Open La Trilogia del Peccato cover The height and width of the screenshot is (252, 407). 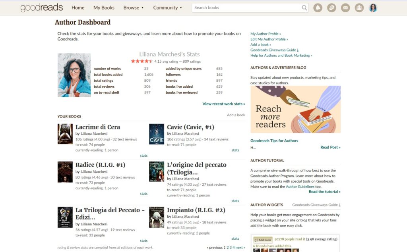coord(65,217)
